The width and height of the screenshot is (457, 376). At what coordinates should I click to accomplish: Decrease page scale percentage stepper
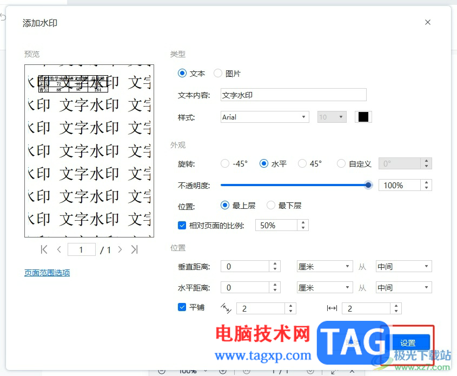tap(303, 228)
